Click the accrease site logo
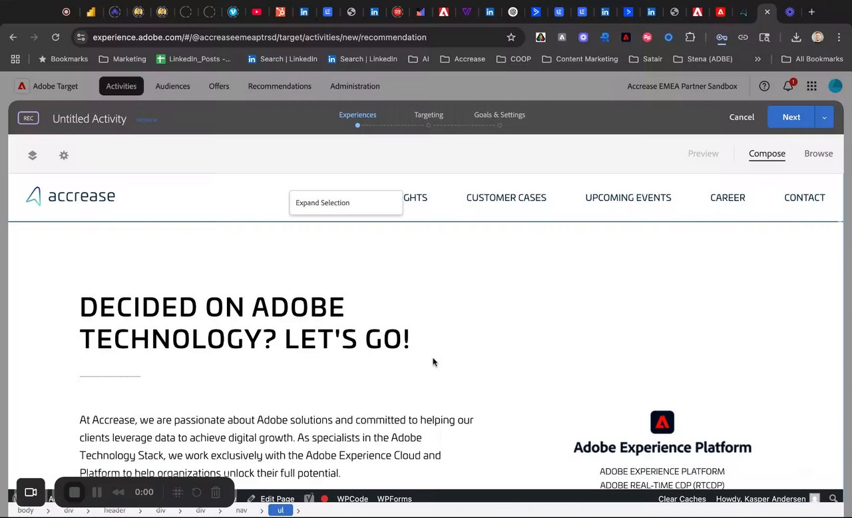 (71, 196)
